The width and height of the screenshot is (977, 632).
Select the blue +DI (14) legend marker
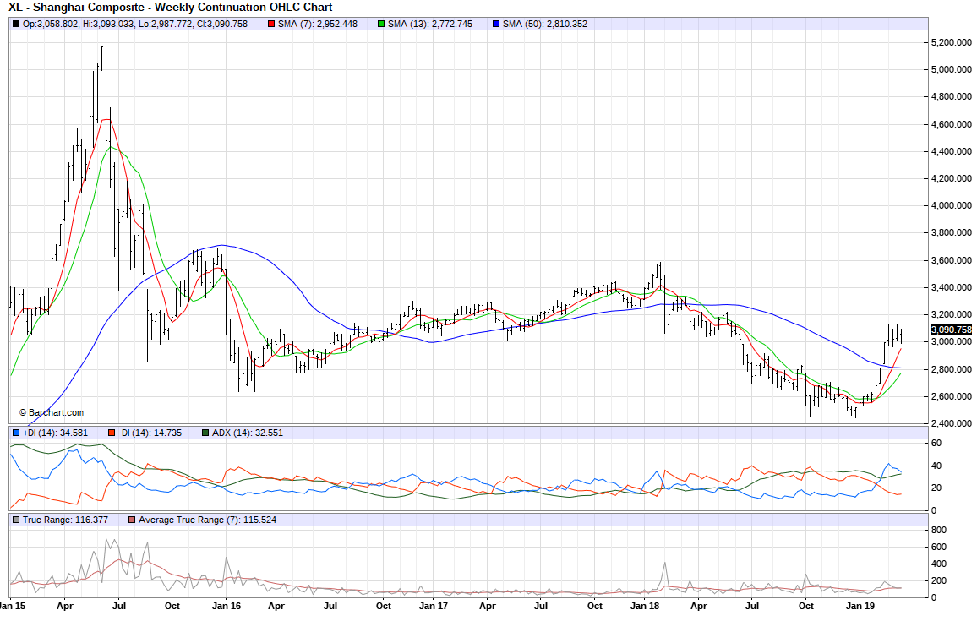tap(16, 433)
